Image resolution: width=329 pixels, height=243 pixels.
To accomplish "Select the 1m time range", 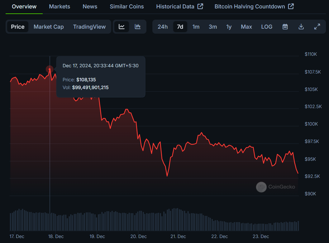I will (196, 27).
